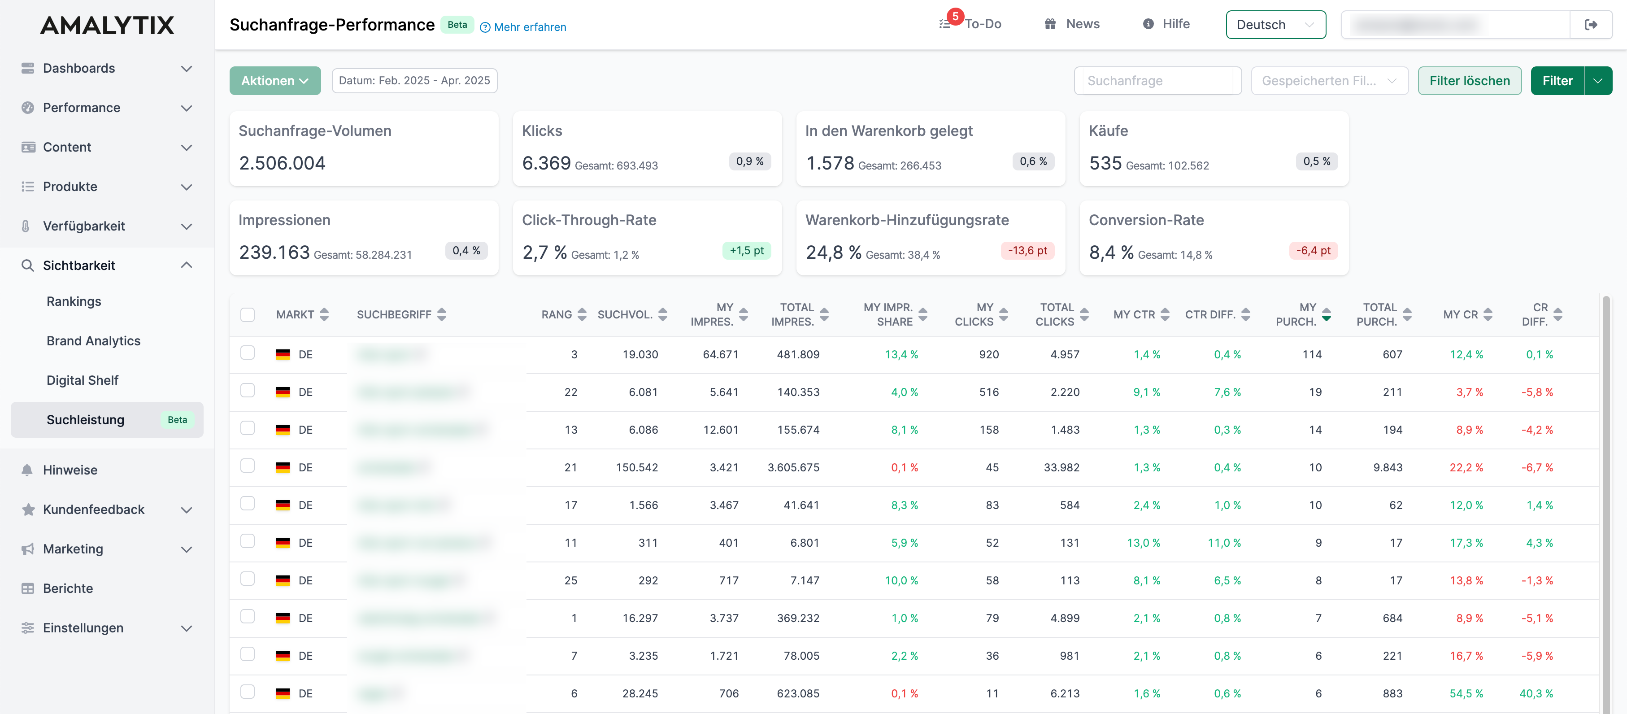The image size is (1627, 714).
Task: Sort table by RANG column arrows
Action: (x=582, y=314)
